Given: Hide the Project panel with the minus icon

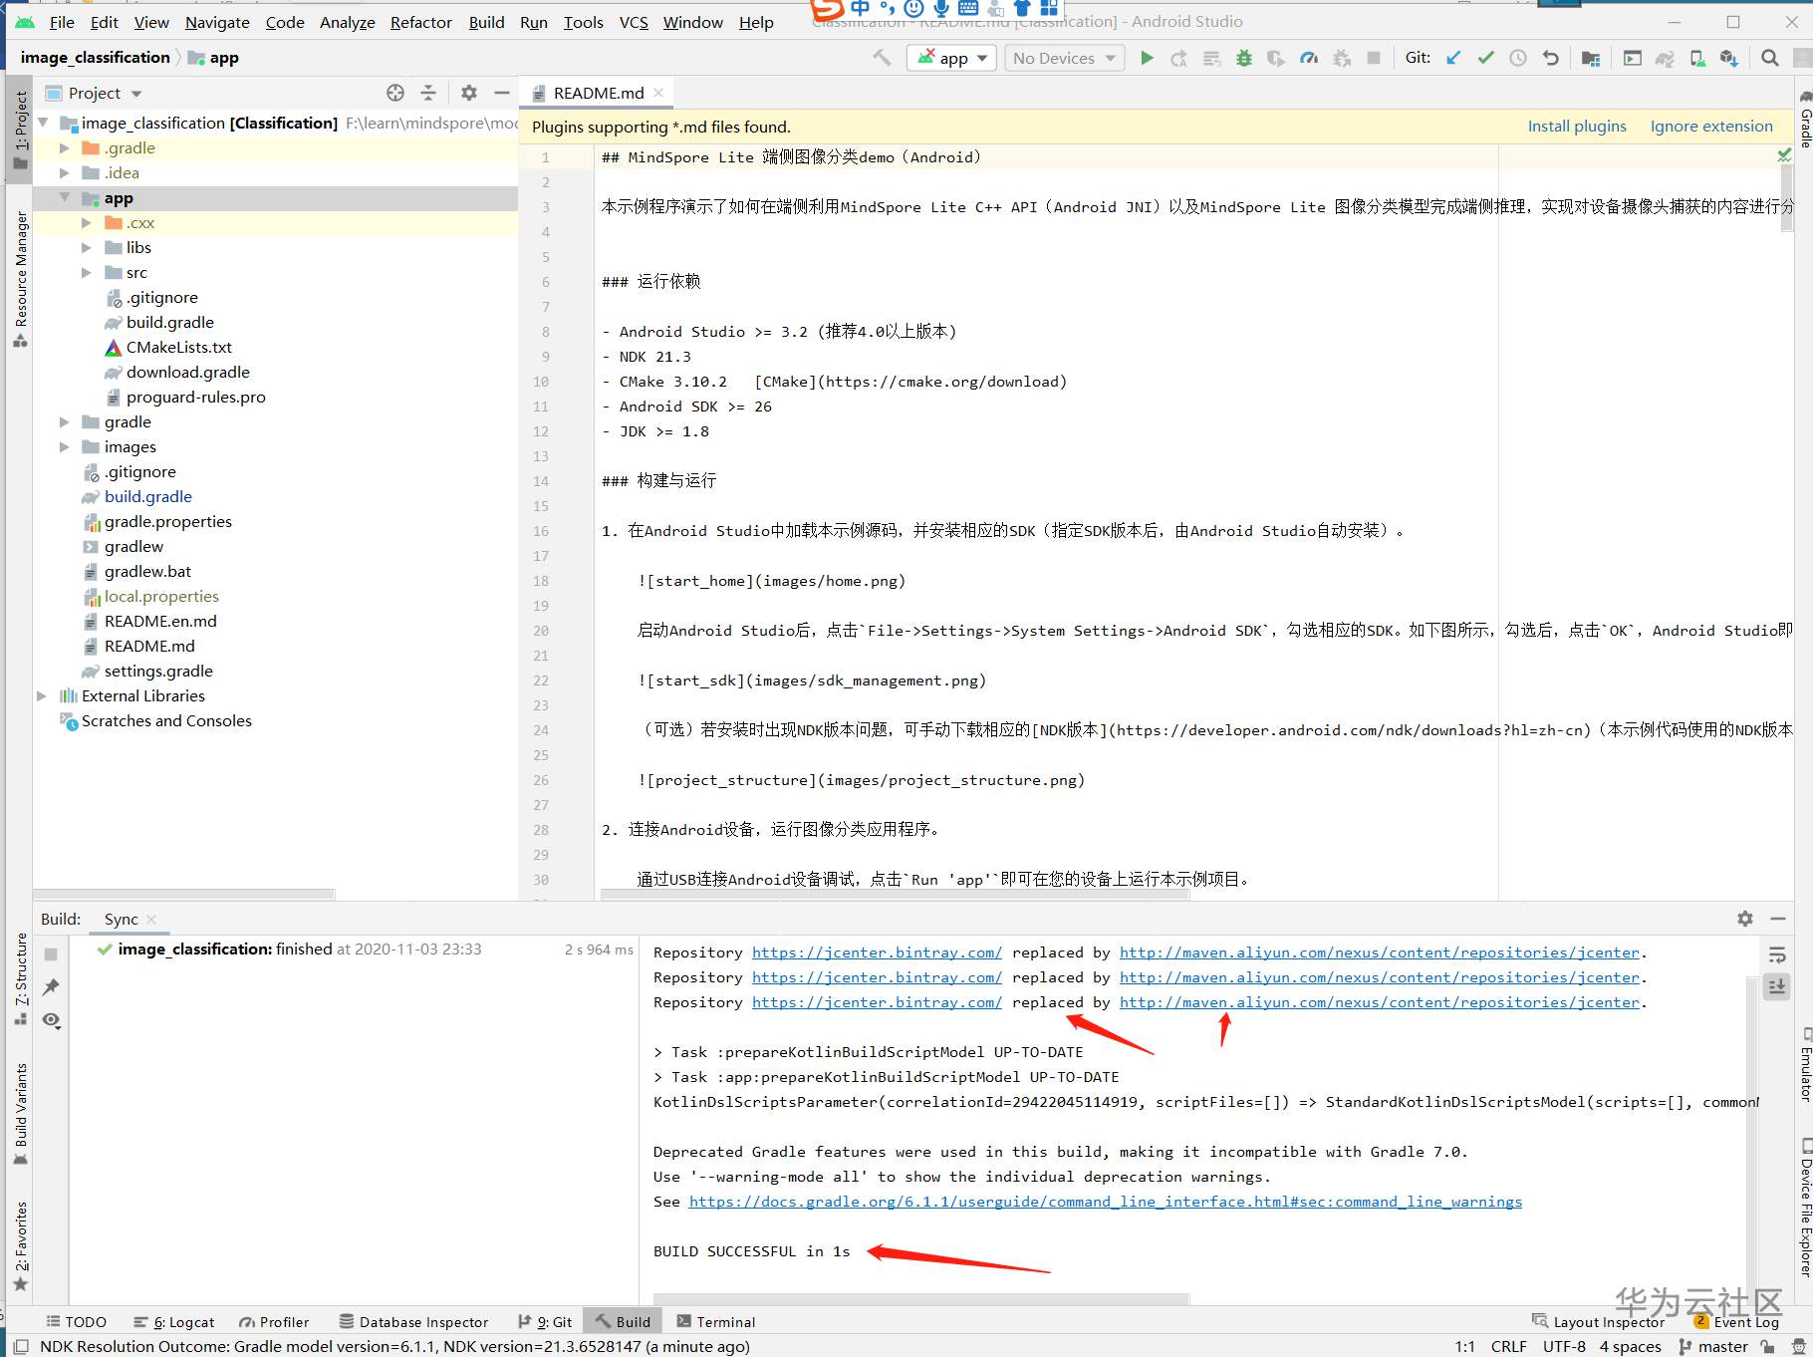Looking at the screenshot, I should click(x=501, y=93).
